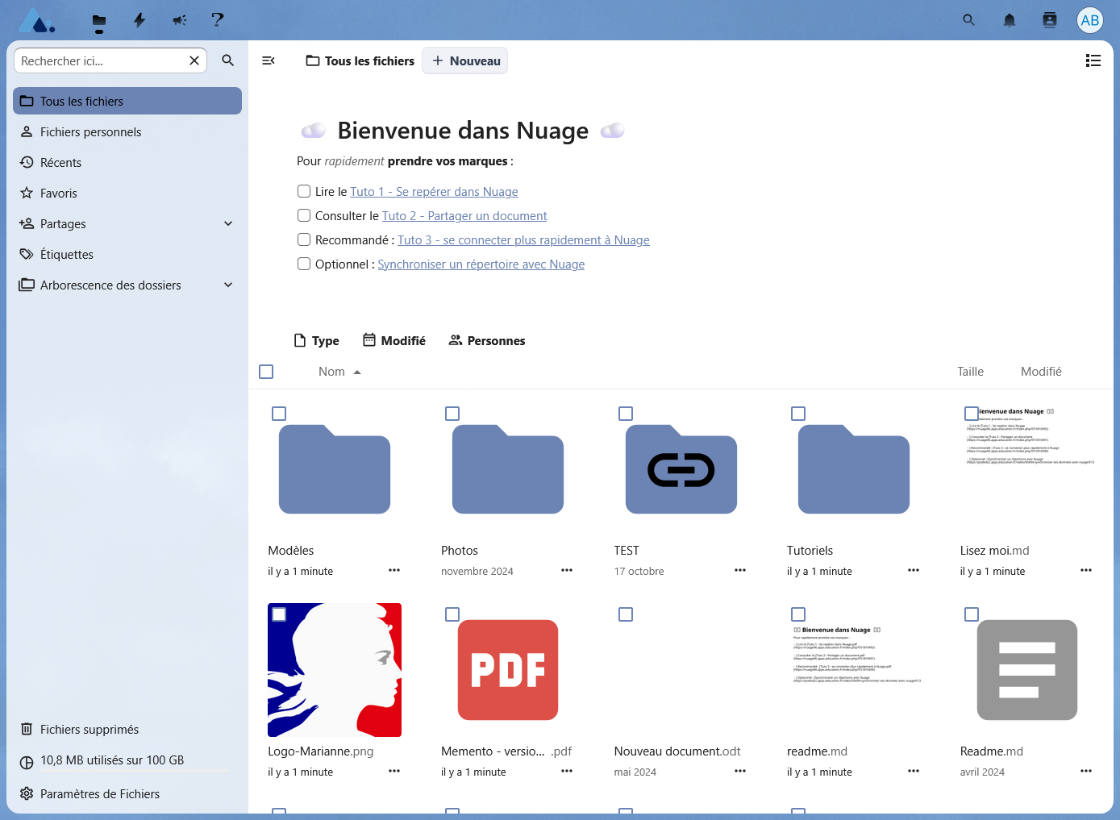
Task: Open the Type filter dropdown
Action: 317,340
